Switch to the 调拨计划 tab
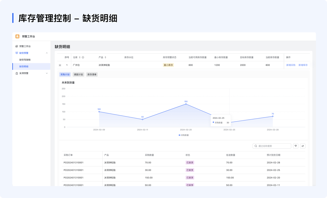 tap(78, 75)
